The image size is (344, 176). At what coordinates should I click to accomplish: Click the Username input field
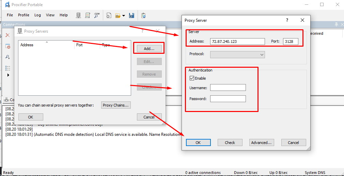pos(228,87)
